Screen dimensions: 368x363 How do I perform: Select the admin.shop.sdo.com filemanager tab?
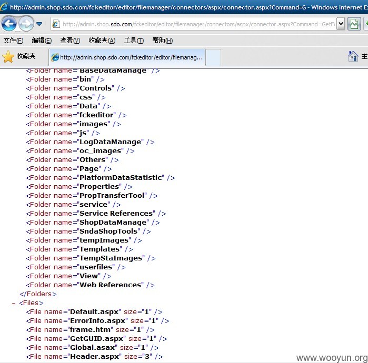point(127,57)
